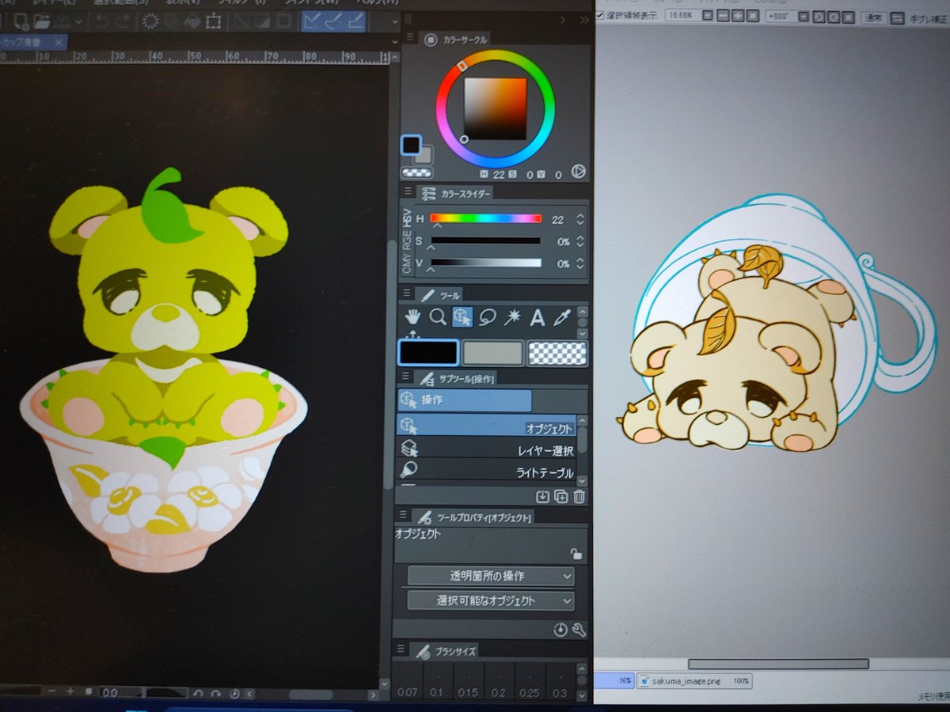The width and height of the screenshot is (950, 712).
Task: Select the Zoom magnifier tool
Action: (438, 318)
